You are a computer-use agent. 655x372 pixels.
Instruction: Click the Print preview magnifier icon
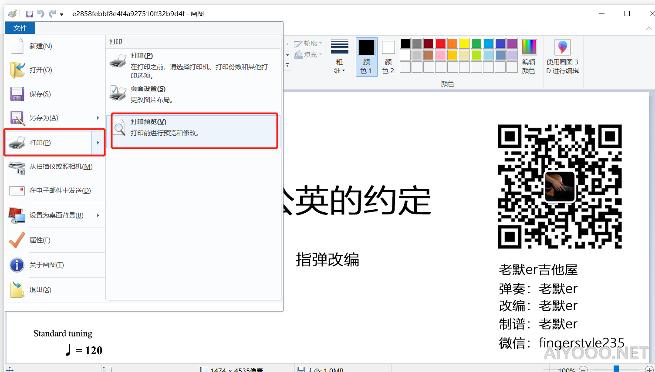[x=119, y=127]
